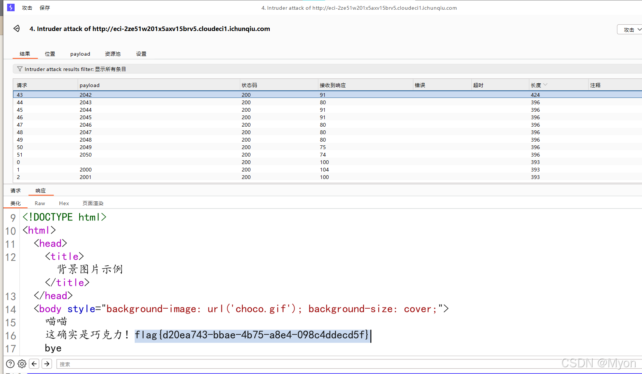Select result row with request number 0
Image resolution: width=642 pixels, height=374 pixels.
(x=327, y=162)
